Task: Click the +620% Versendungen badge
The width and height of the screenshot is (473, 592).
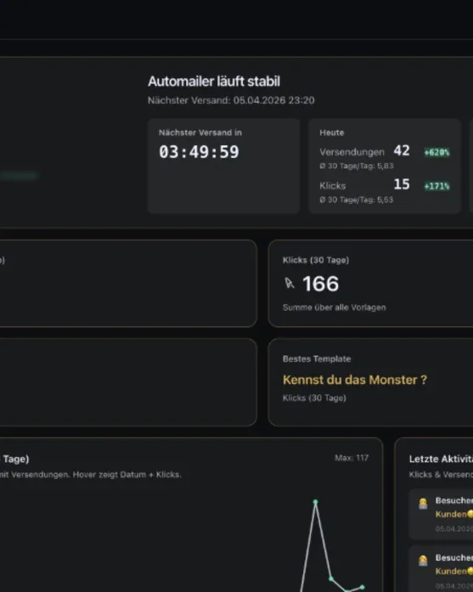Action: tap(436, 152)
